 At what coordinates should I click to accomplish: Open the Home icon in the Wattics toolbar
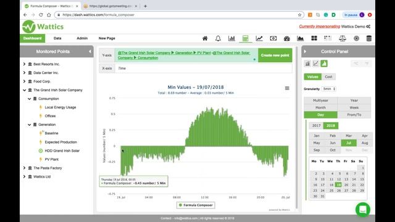tap(205, 38)
